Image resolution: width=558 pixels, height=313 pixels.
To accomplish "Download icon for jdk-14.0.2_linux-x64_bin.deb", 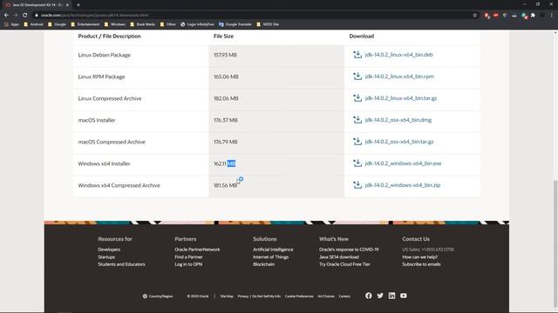I will pyautogui.click(x=357, y=55).
